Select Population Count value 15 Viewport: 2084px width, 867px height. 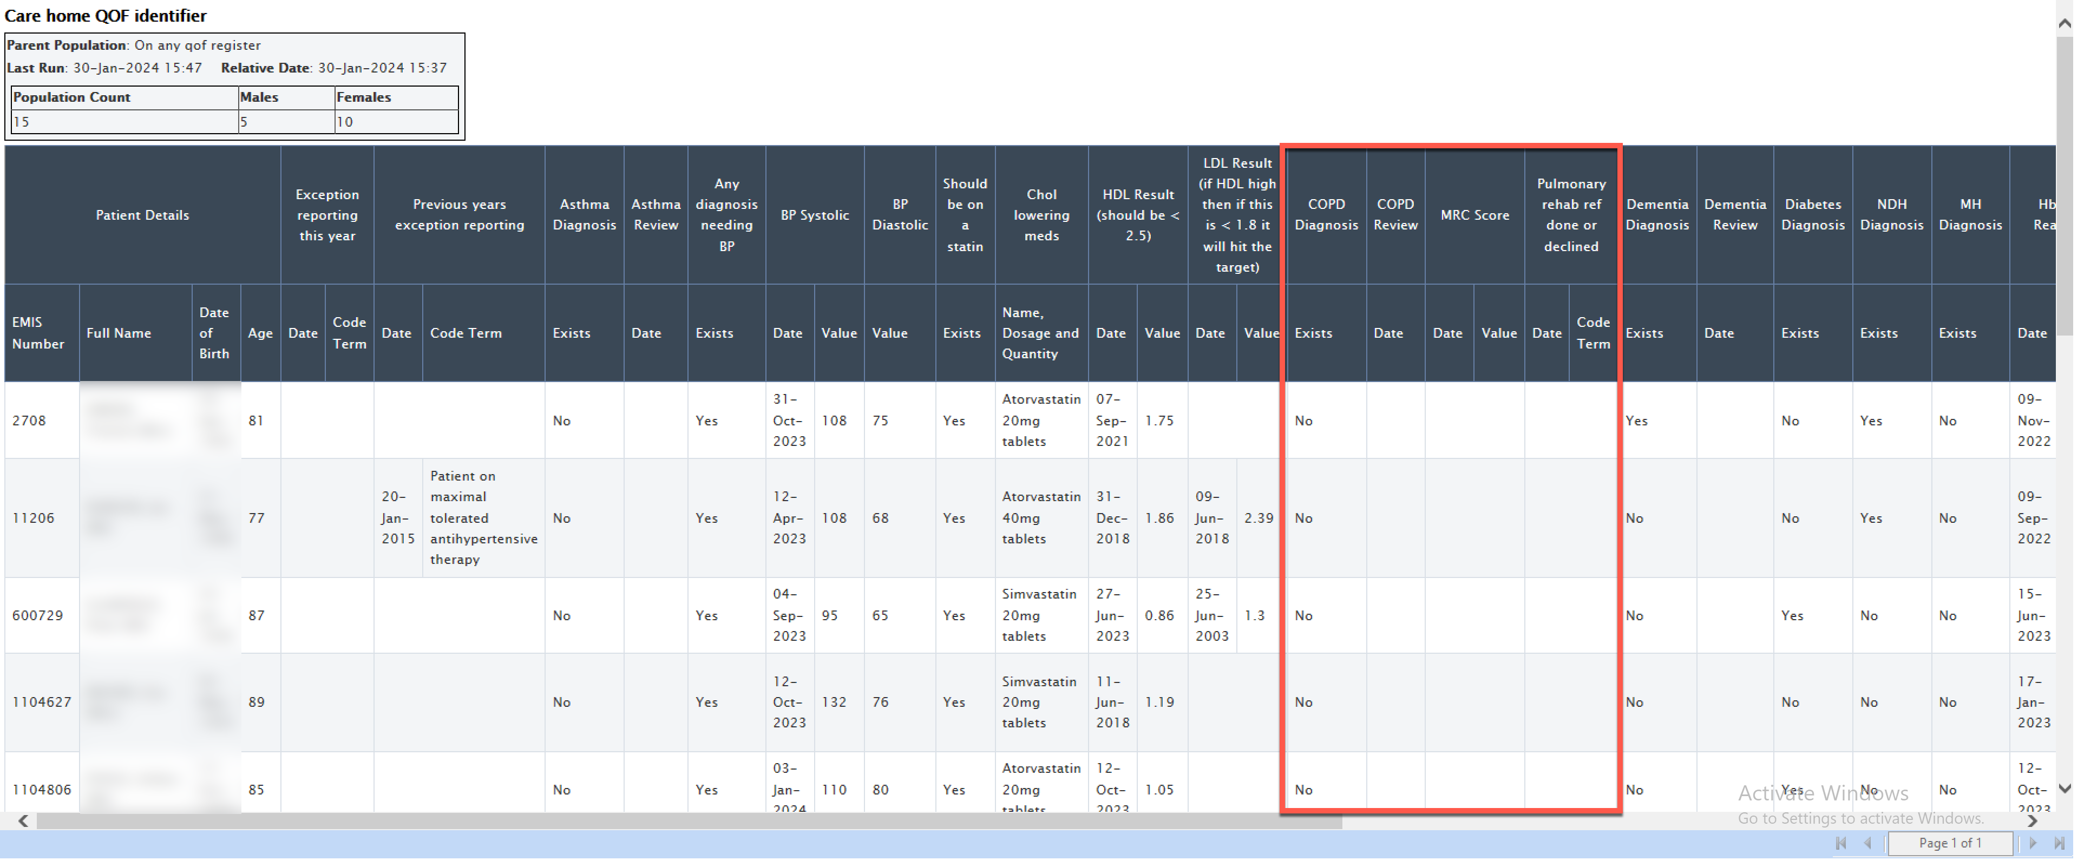point(124,121)
